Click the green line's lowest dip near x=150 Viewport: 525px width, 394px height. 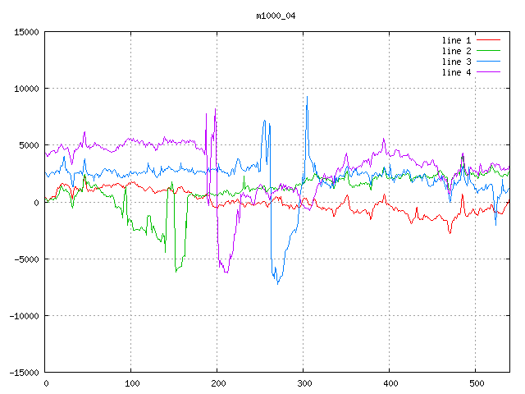[176, 271]
